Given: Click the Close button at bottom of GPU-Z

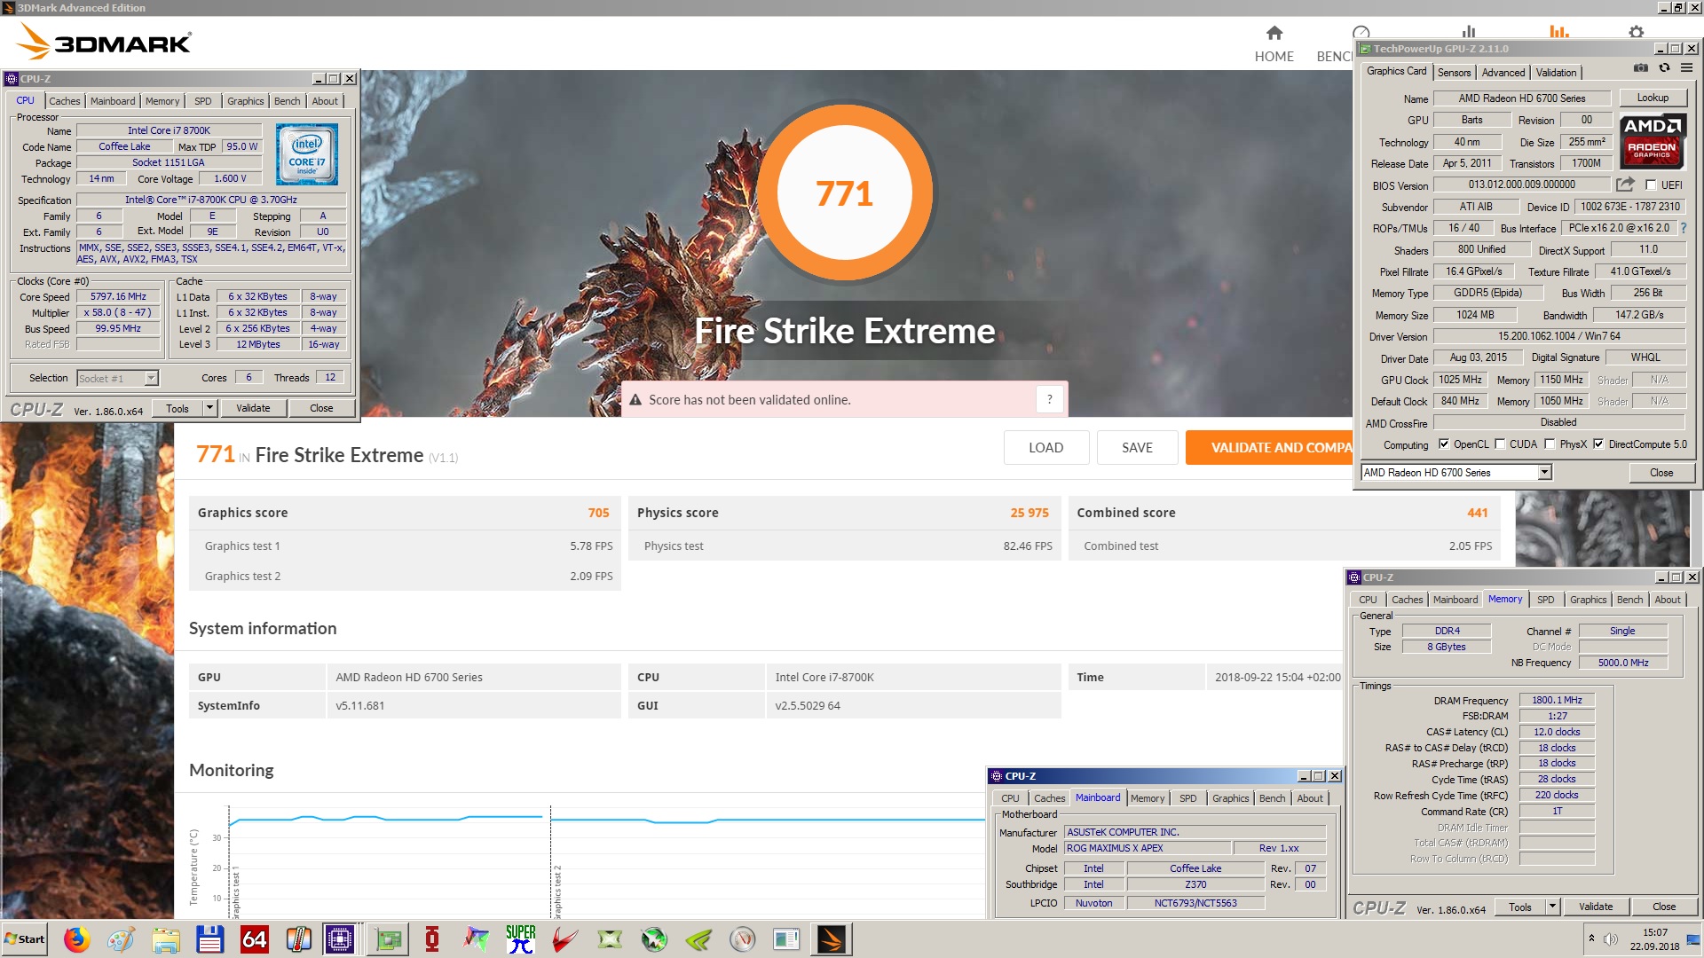Looking at the screenshot, I should 1661,473.
